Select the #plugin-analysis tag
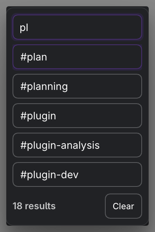Viewport: 155px width, 232px height. (x=77, y=145)
